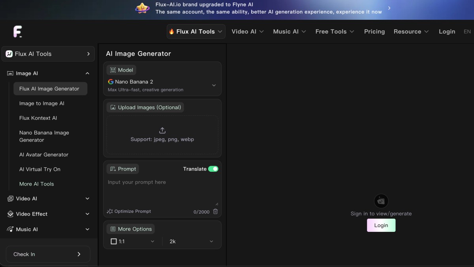Click the 1:1 square ratio icon
Screen dimensions: 474x267
click(114, 241)
